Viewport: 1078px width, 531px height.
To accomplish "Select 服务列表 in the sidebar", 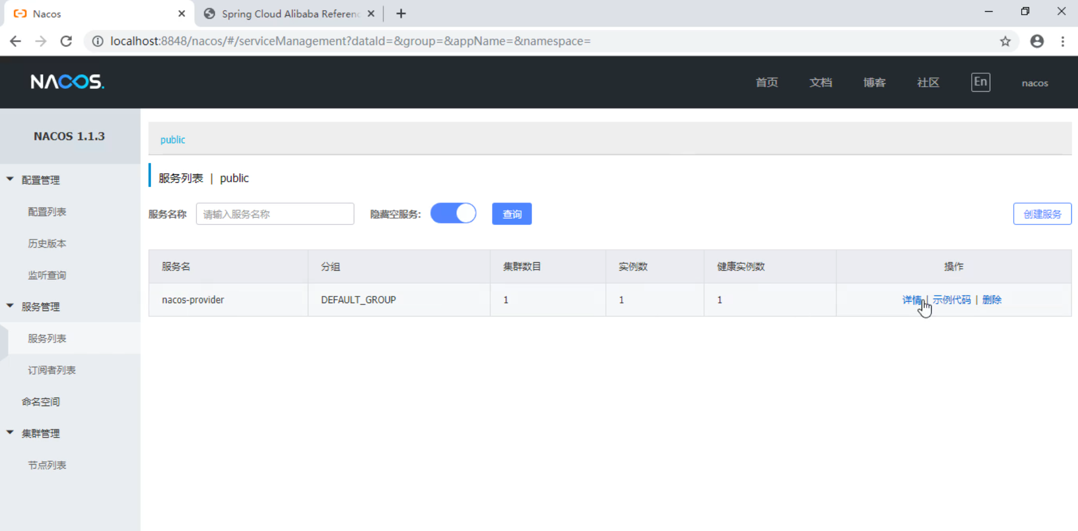I will [47, 339].
